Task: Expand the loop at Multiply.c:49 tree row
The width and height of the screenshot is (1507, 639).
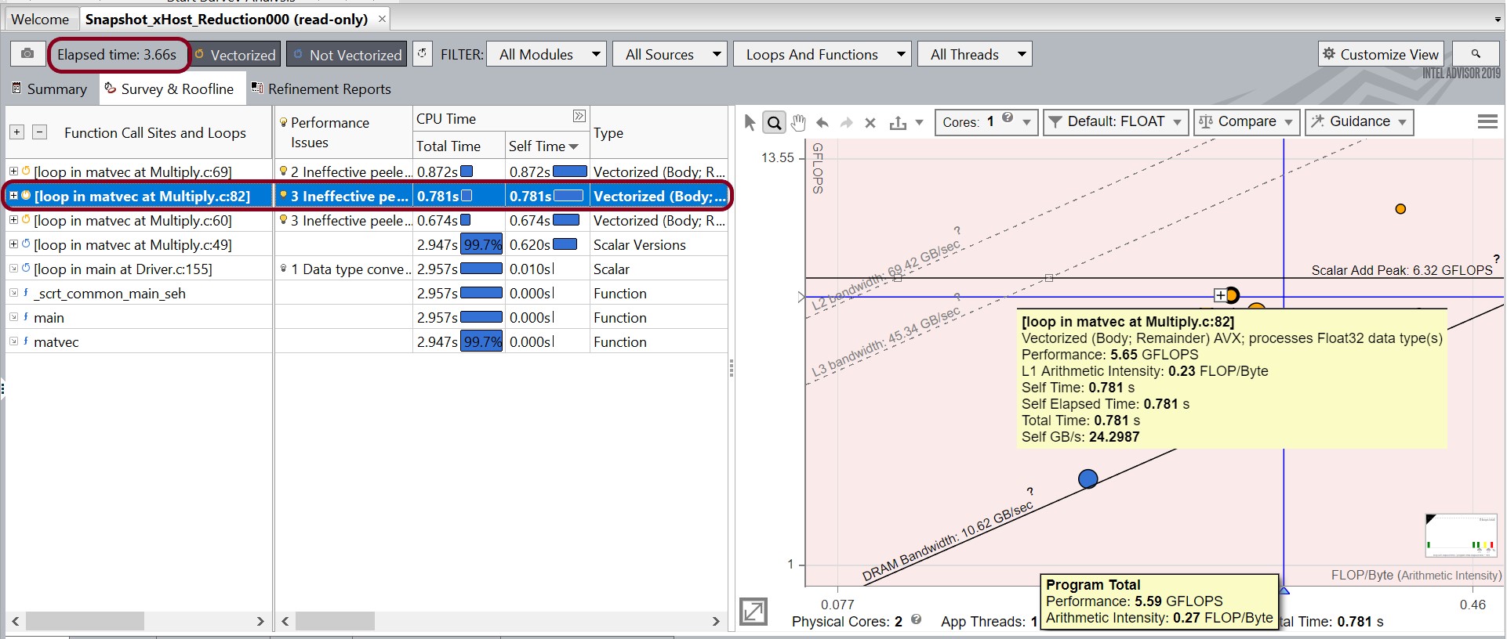Action: pyautogui.click(x=13, y=244)
